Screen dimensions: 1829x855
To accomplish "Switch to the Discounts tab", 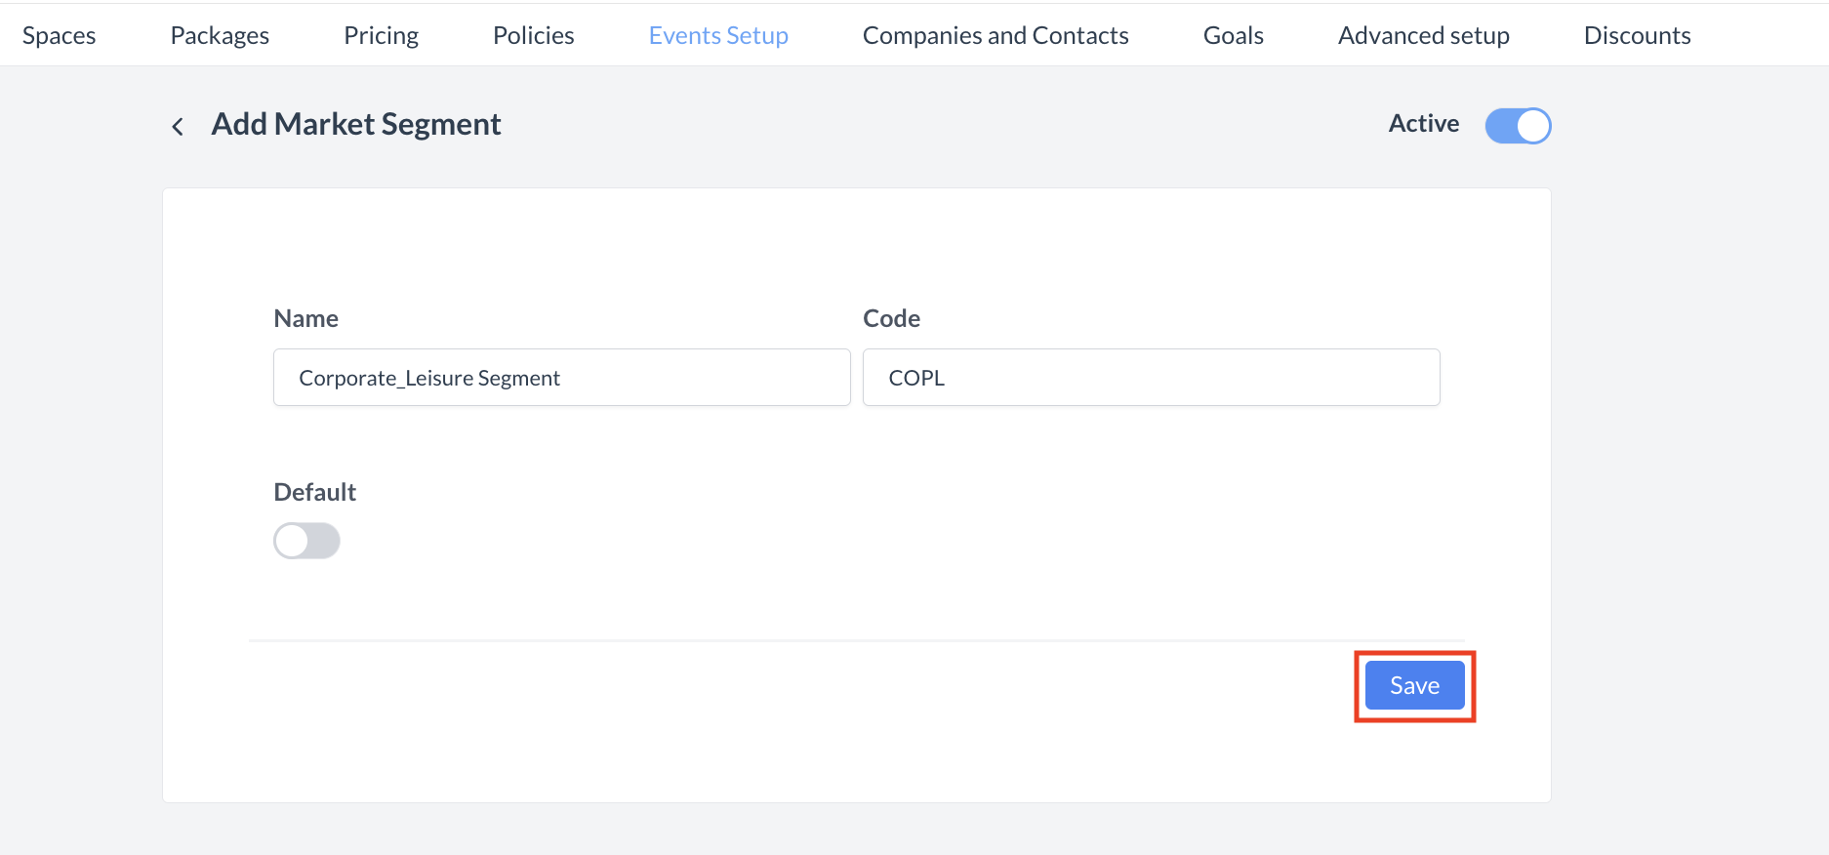I will pos(1637,36).
